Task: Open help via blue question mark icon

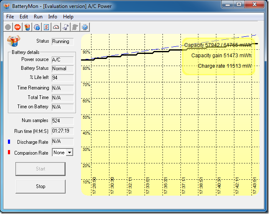Action: point(85,27)
